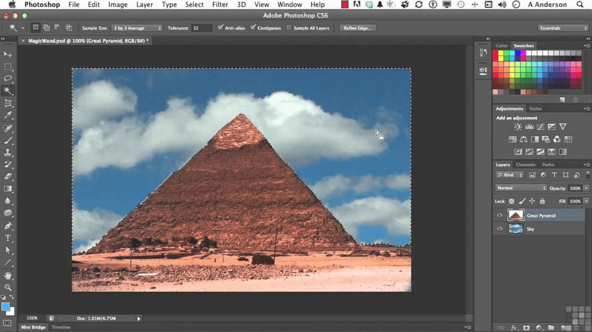
Task: Uncheck the Contiguous option
Action: tap(253, 28)
